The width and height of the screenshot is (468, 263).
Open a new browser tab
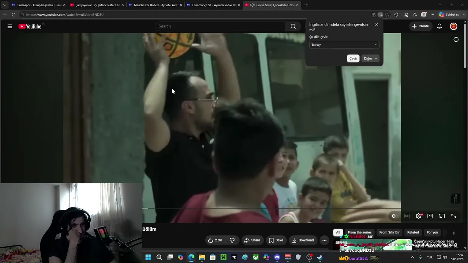pyautogui.click(x=306, y=5)
